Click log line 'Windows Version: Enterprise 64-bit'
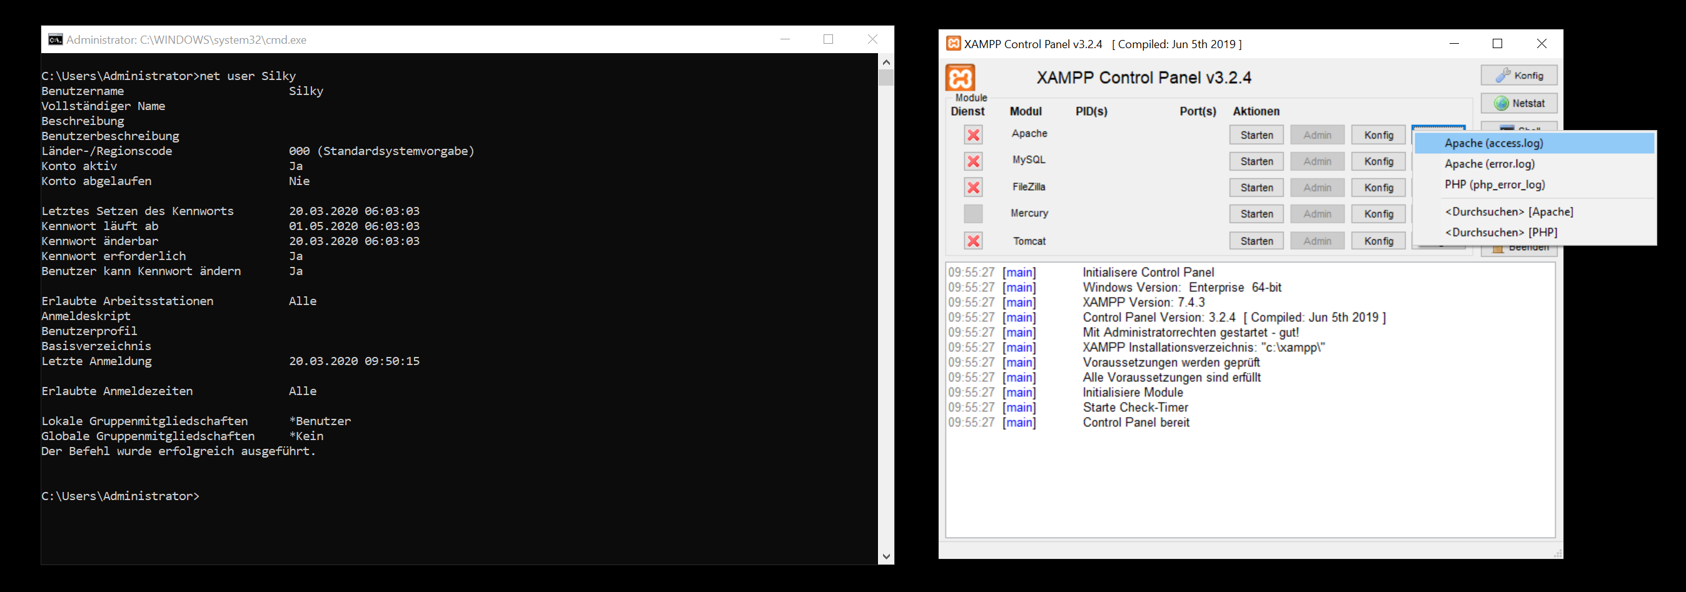The width and height of the screenshot is (1686, 592). tap(1181, 288)
